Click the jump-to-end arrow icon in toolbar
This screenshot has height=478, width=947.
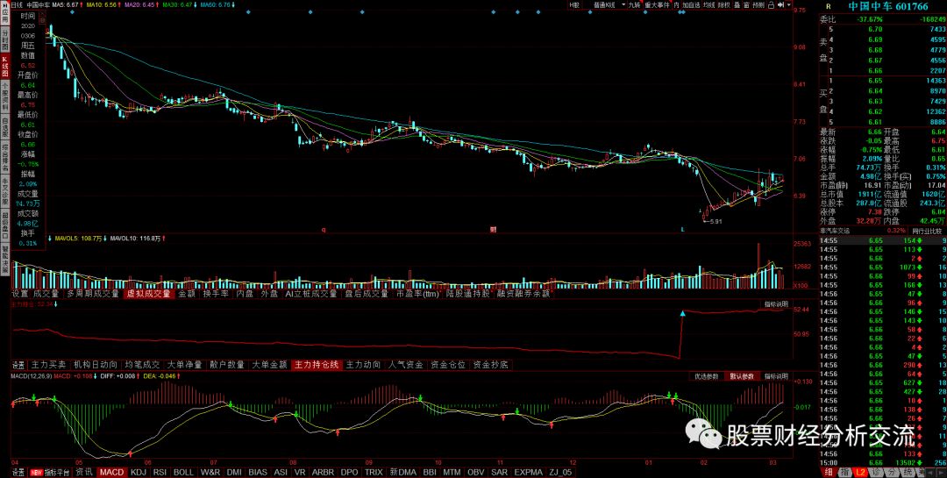[780, 5]
